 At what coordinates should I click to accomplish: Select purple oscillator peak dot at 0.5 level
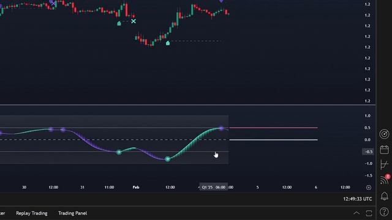[221, 128]
